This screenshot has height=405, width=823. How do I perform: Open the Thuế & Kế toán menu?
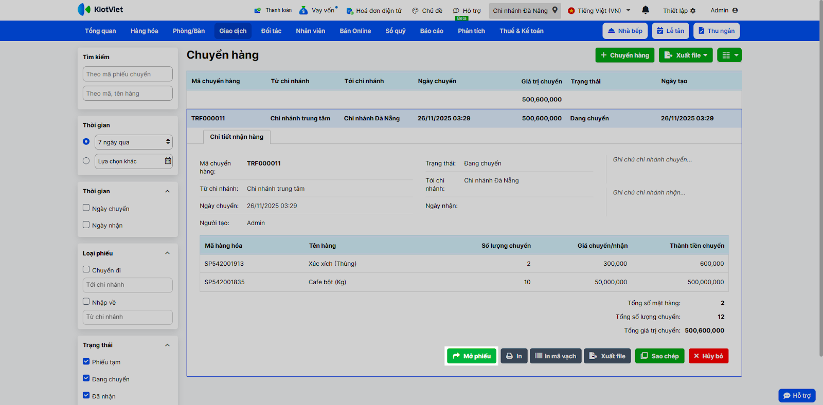pos(522,31)
